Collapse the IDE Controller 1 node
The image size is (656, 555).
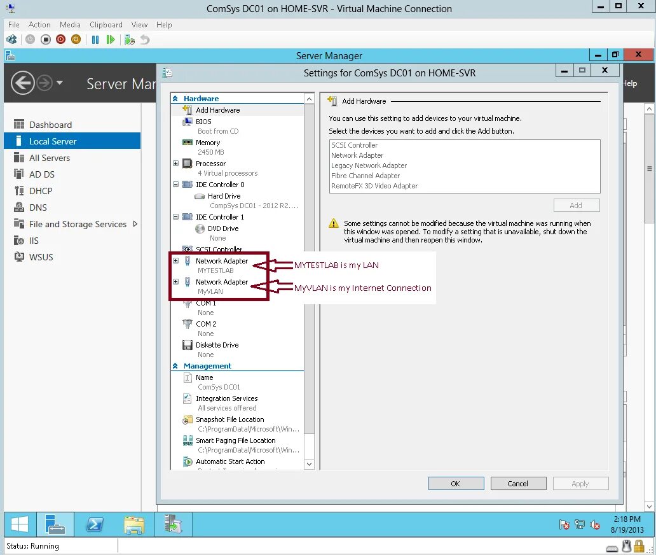coord(175,217)
